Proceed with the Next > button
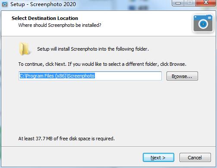The image size is (217, 168). point(158,158)
